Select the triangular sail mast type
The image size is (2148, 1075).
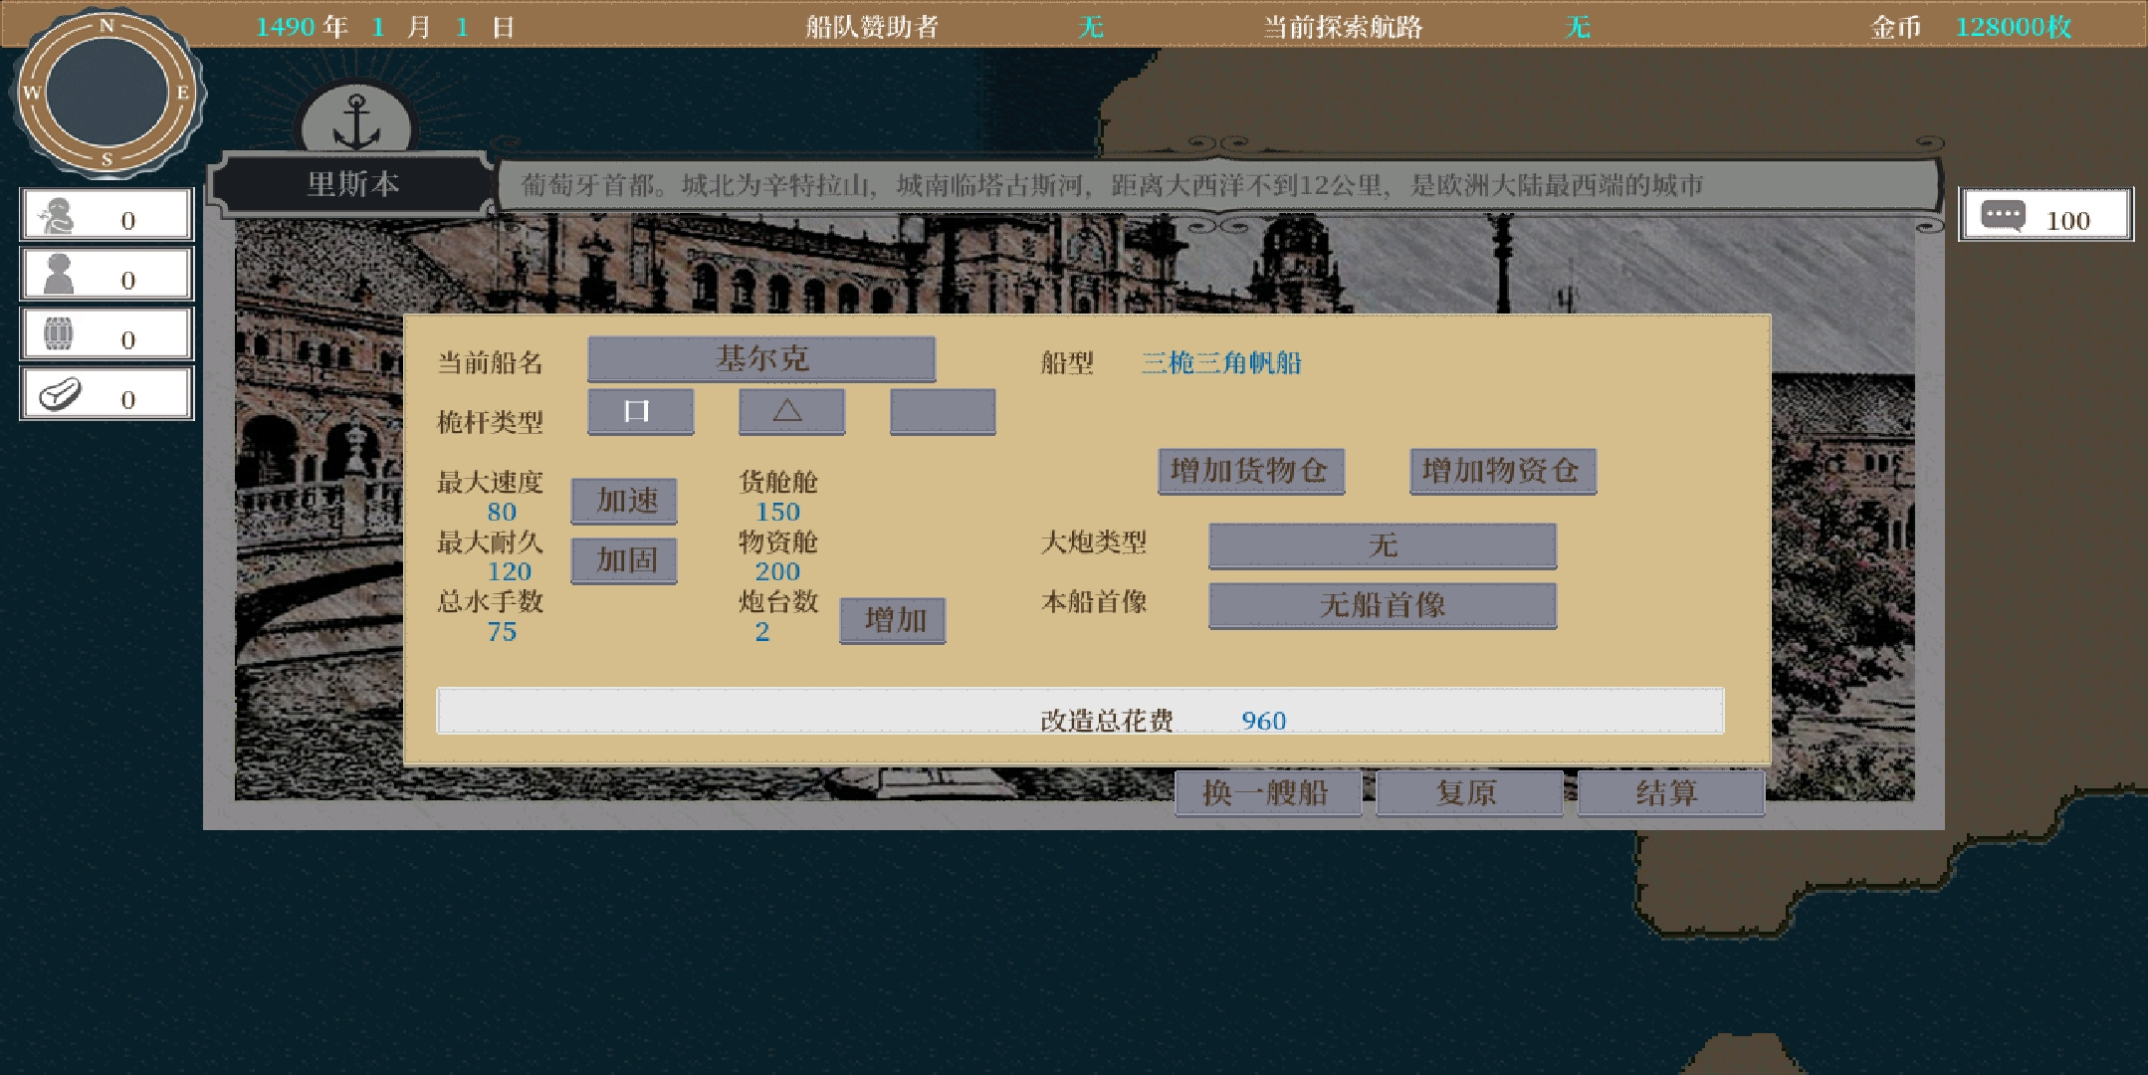[791, 411]
